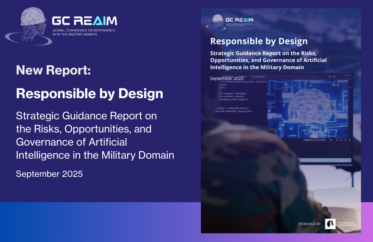Click the Hague Centre logo icon on cover
Screen dimensions: 373x242
330,224
